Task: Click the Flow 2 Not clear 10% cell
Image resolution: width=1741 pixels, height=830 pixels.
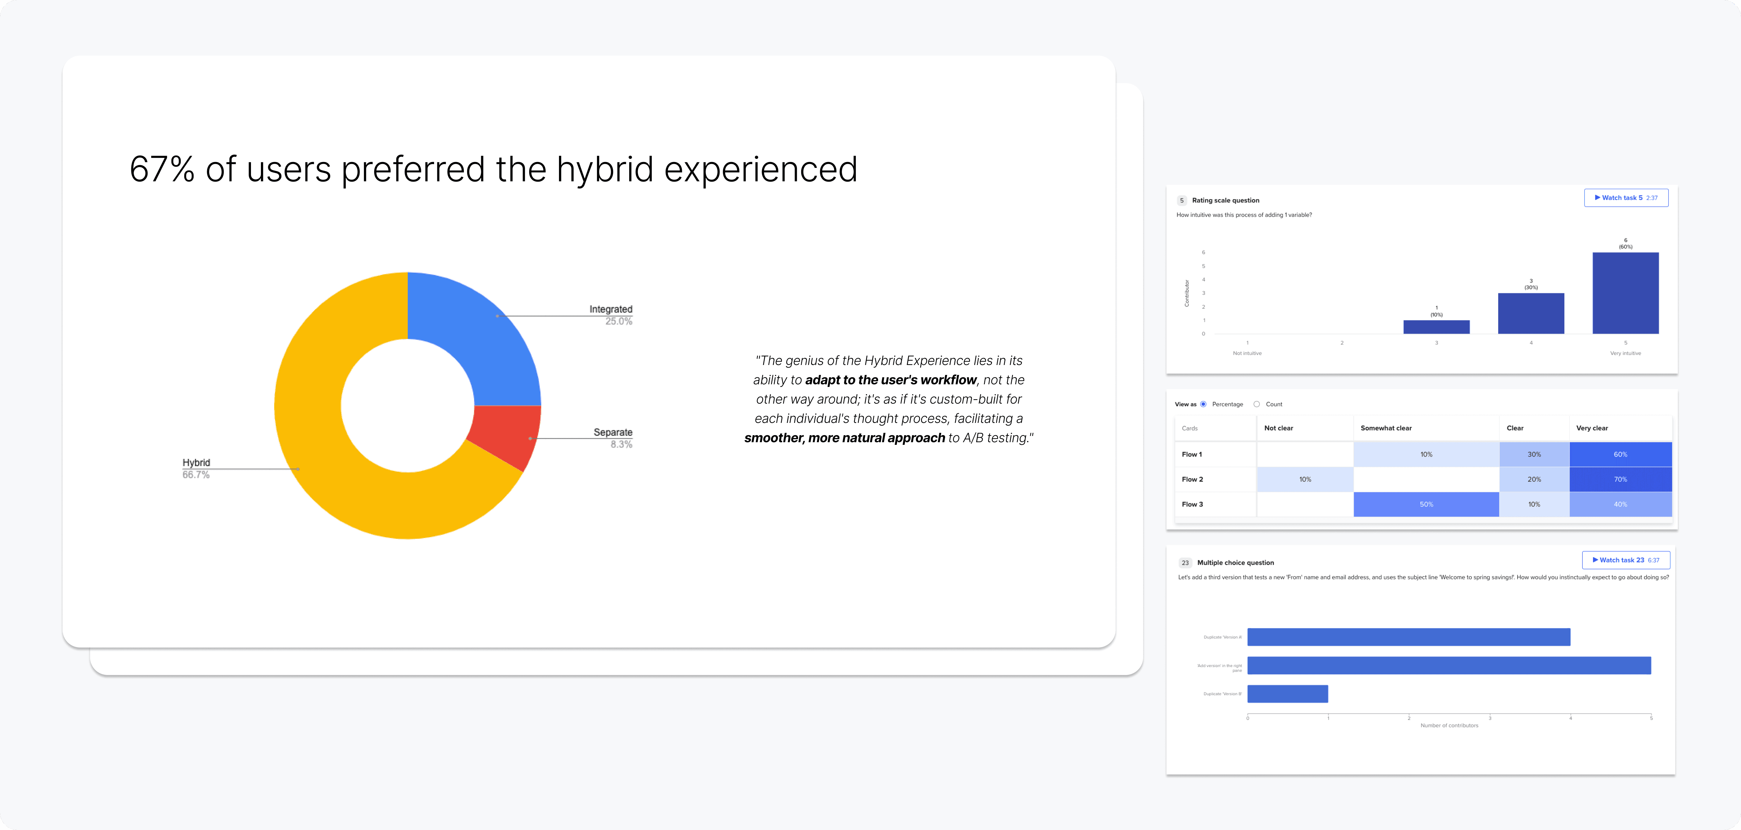Action: (1305, 479)
